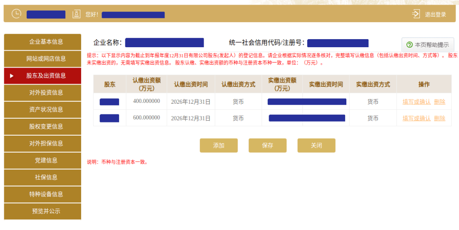Click 删除 in the 400.000000 row
The height and width of the screenshot is (230, 459).
[440, 102]
